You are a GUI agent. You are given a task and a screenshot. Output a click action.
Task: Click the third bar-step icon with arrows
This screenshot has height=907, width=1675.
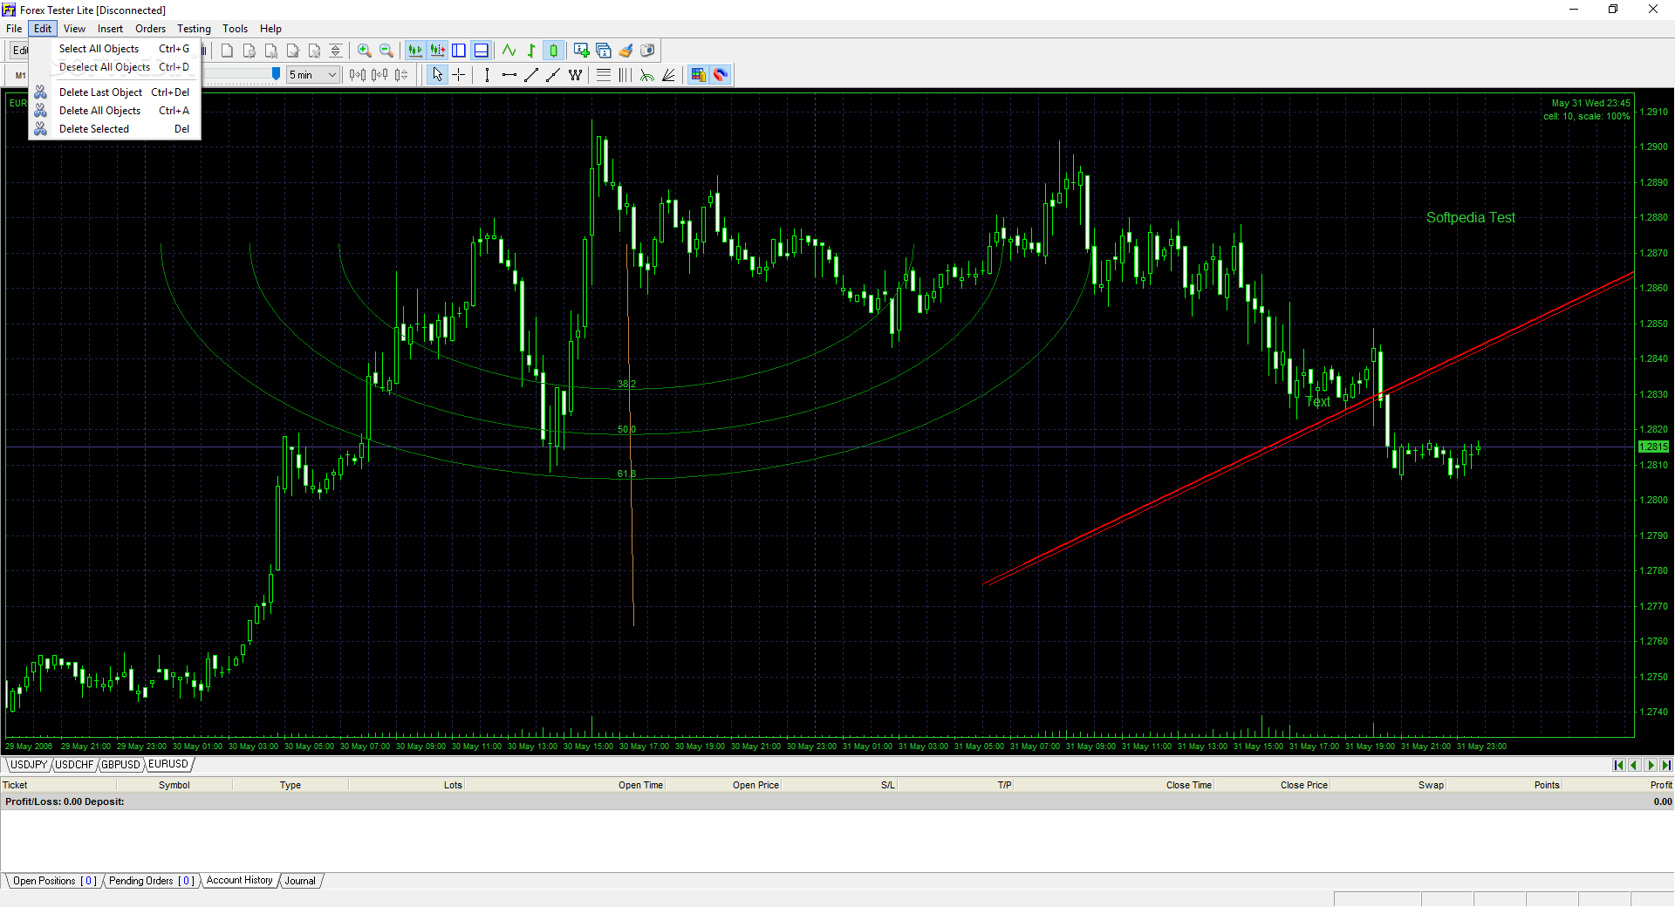click(401, 75)
